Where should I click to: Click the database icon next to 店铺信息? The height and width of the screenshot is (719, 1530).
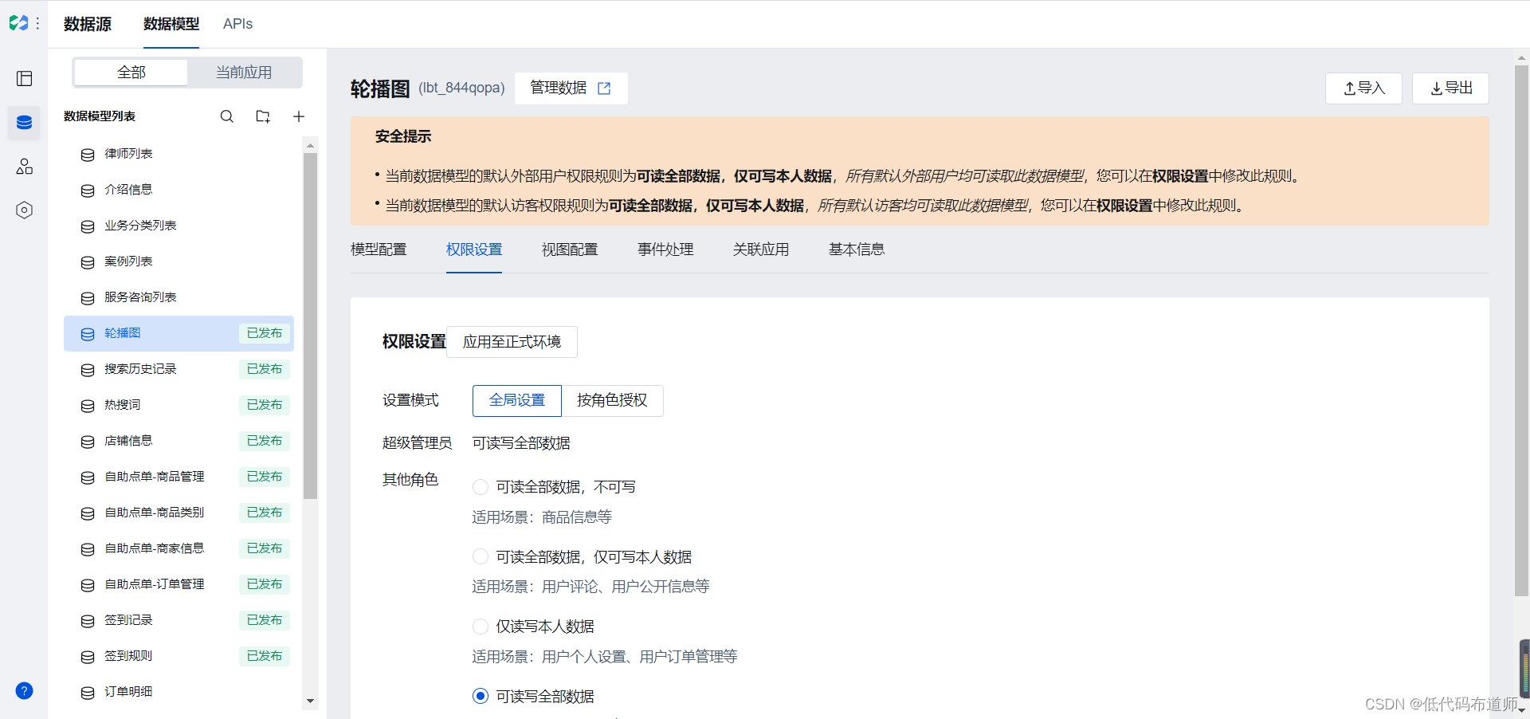tap(88, 442)
